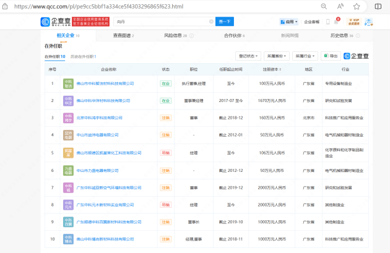Image resolution: width=390 pixels, height=253 pixels.
Task: Click the VIP membership badge
Action: [x=354, y=22]
